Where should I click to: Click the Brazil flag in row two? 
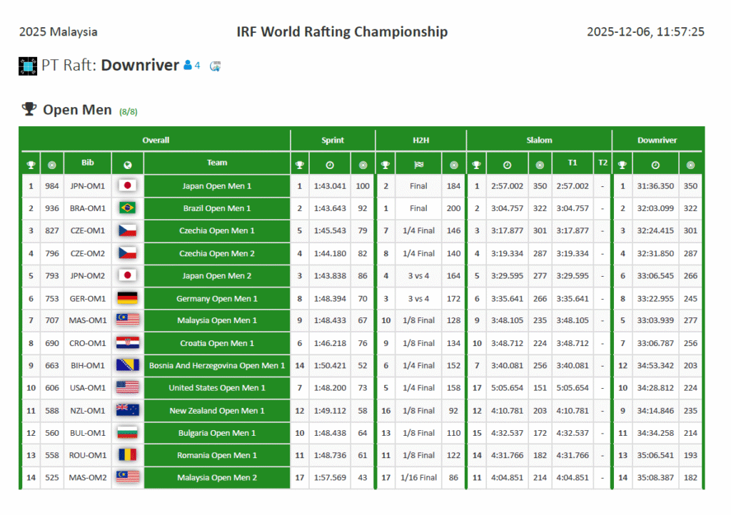click(128, 208)
